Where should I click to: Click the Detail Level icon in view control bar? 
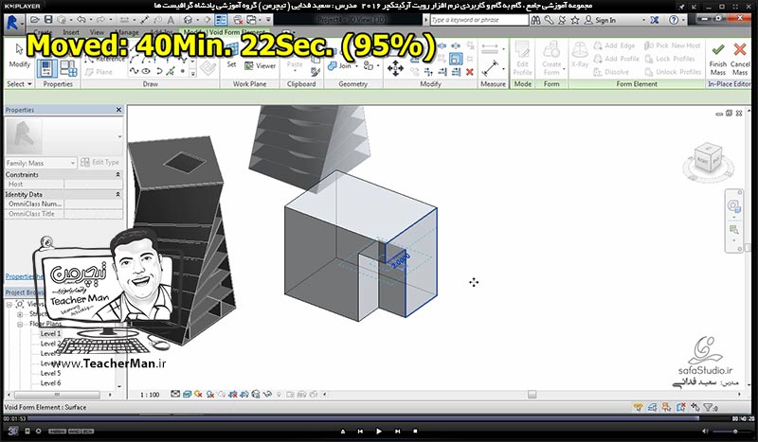[x=175, y=394]
